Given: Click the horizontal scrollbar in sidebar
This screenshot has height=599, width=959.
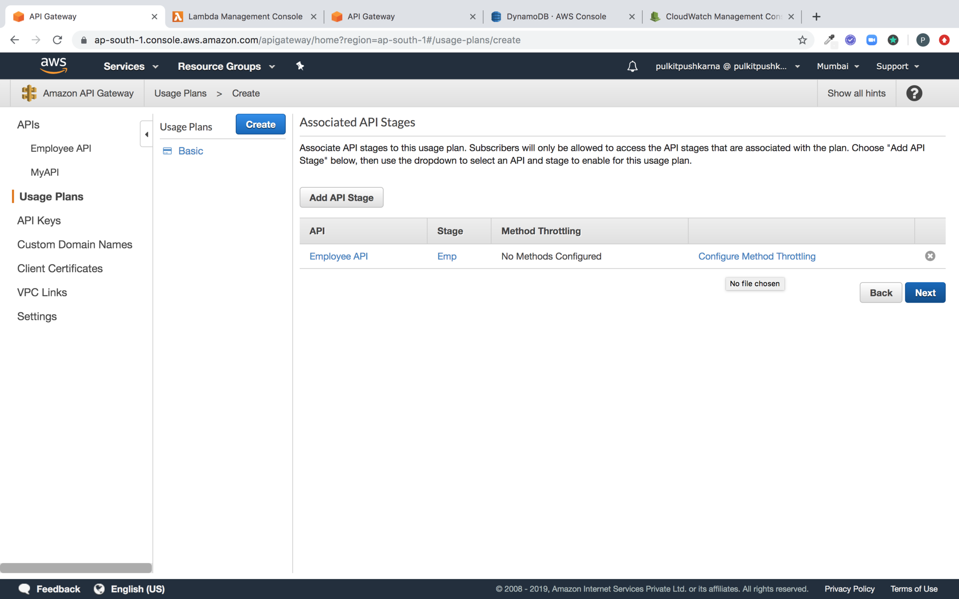Looking at the screenshot, I should tap(76, 567).
